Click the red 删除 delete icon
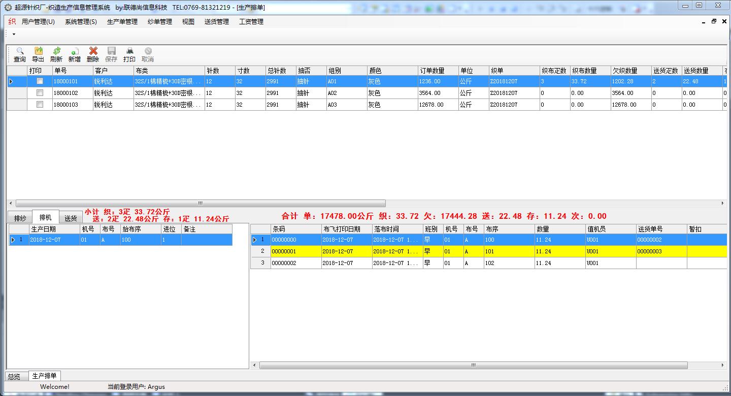This screenshot has height=396, width=731. (93, 51)
